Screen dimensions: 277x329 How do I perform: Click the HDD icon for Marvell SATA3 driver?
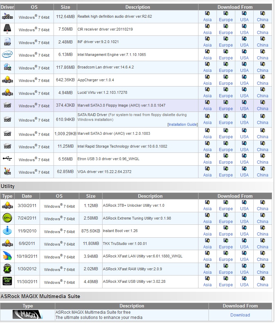7,133
